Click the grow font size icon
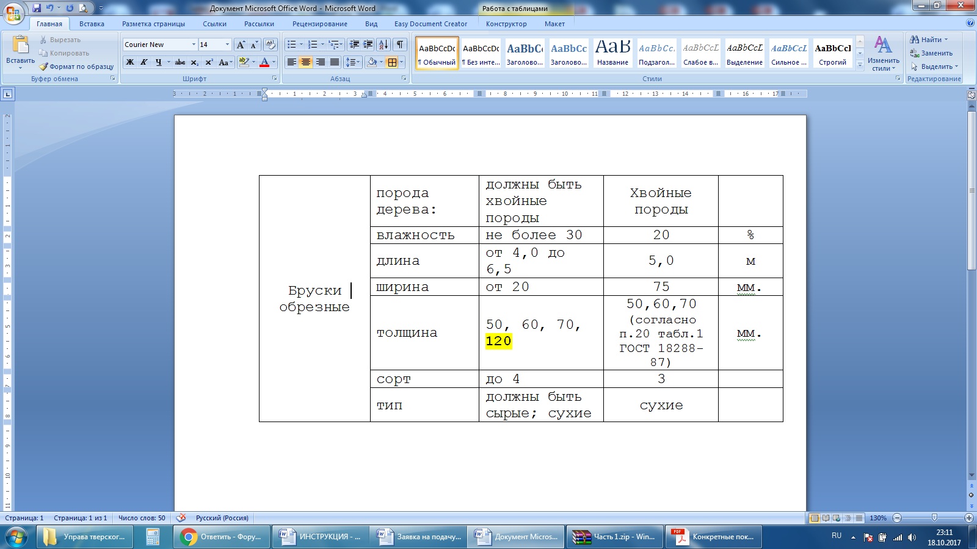 click(241, 45)
